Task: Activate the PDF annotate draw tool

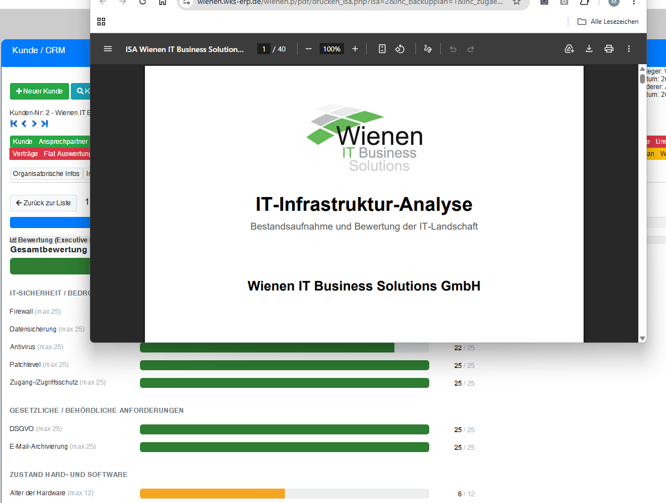Action: click(x=428, y=49)
